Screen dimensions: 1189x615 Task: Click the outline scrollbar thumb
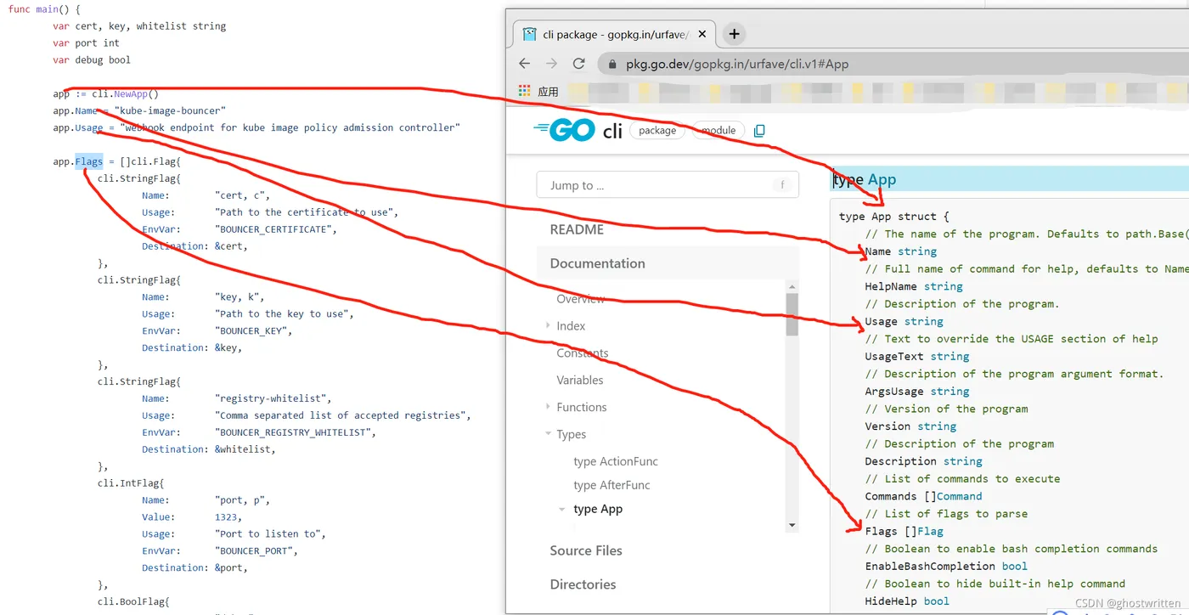[792, 314]
